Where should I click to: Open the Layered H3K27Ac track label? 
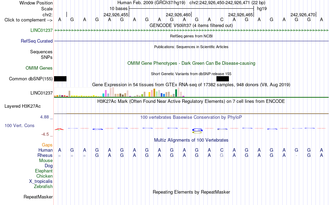click(23, 106)
